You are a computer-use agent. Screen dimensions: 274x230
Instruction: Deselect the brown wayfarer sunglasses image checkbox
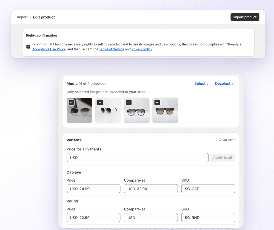click(157, 102)
